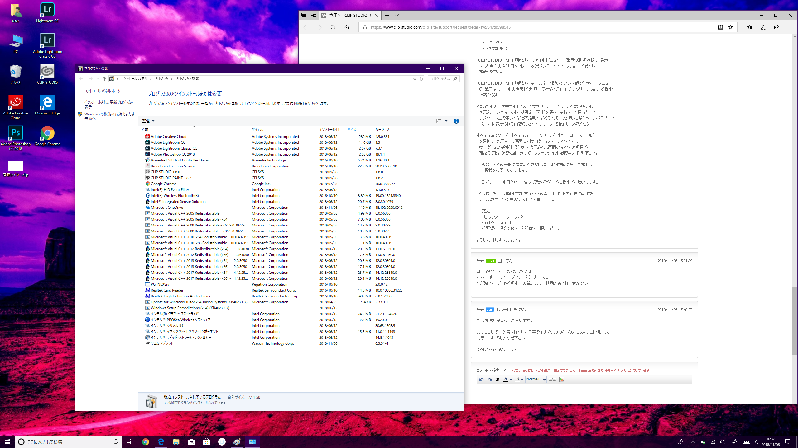Viewport: 798px width, 448px height.
Task: Open the text color dropdown arrow
Action: coord(511,380)
